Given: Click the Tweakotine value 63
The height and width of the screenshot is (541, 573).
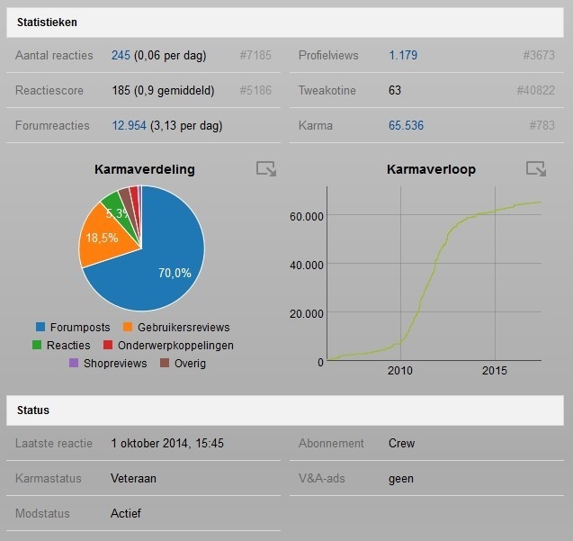Looking at the screenshot, I should (395, 90).
